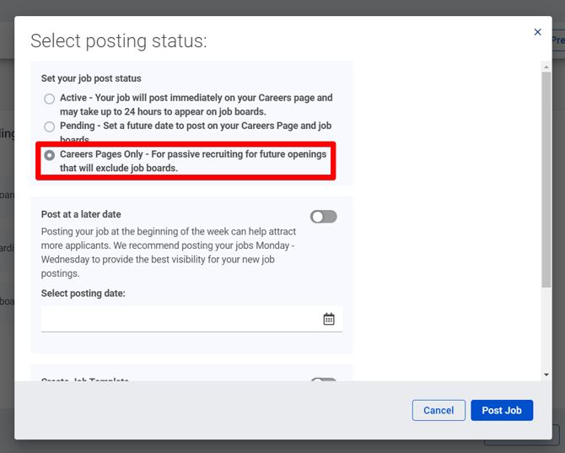Viewport: 565px width, 453px height.
Task: Close the Select posting status dialog
Action: pyautogui.click(x=537, y=32)
